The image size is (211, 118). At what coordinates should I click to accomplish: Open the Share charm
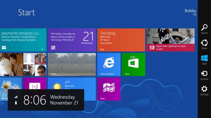click(x=204, y=44)
